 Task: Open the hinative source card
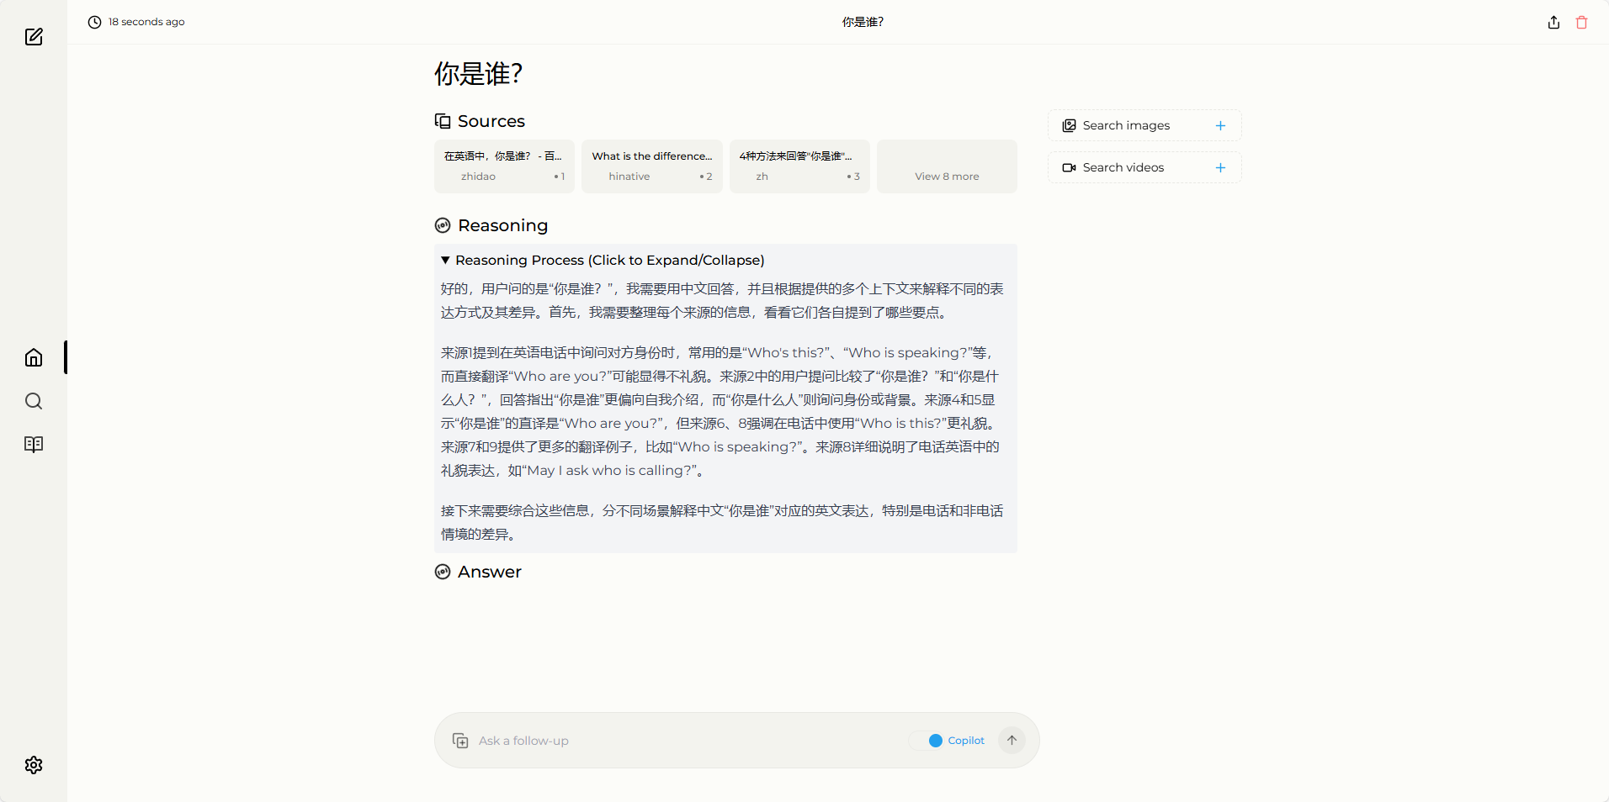(651, 166)
